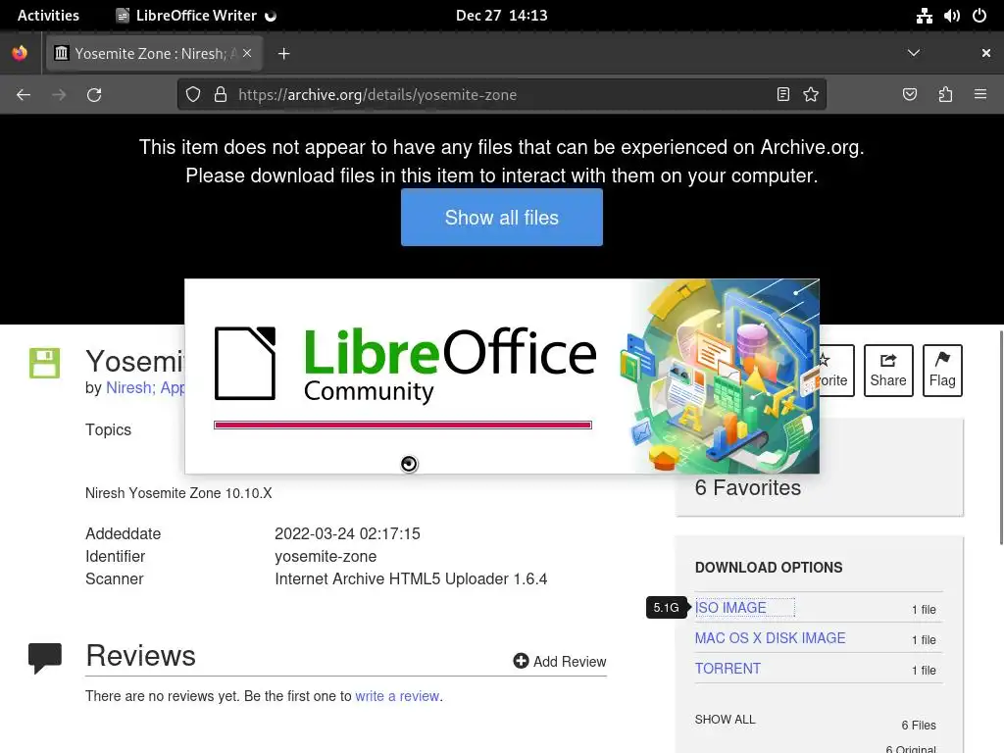Click the identifier value yosemite-zone
The height and width of the screenshot is (753, 1004).
coord(326,557)
